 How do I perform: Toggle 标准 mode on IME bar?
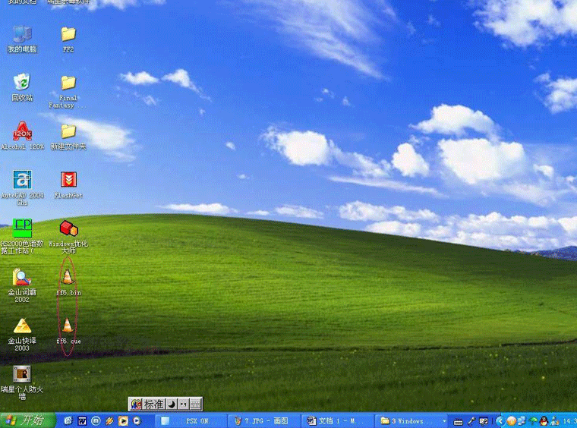pyautogui.click(x=154, y=404)
